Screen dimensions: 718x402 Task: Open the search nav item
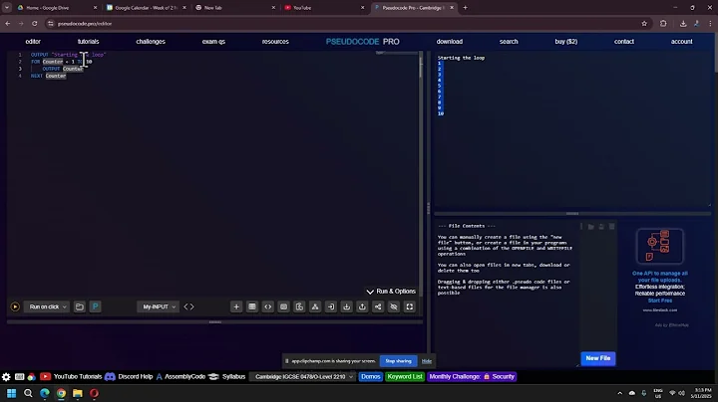click(x=509, y=42)
